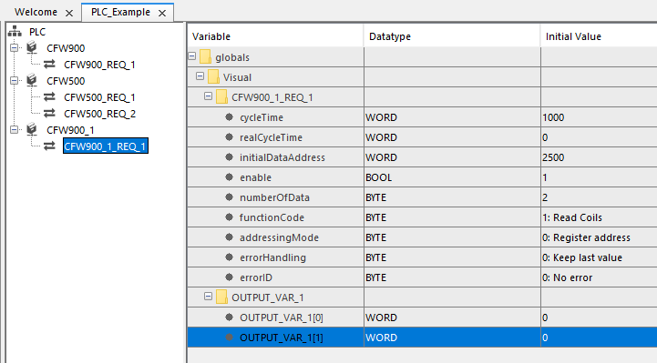Click the BOOL datatype of enable
This screenshot has width=657, height=363.
[x=379, y=177]
